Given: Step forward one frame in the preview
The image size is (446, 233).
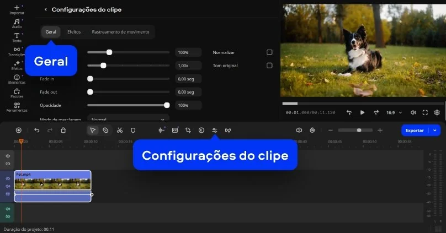Looking at the screenshot, I should 376,112.
